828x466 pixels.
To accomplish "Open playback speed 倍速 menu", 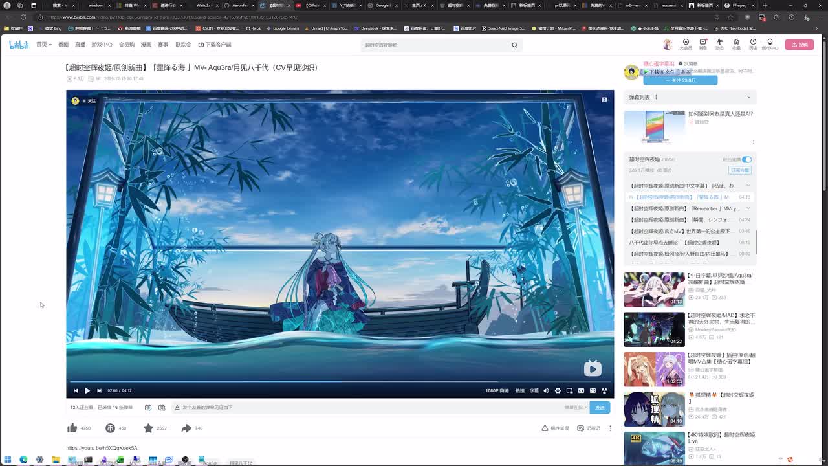I will coord(519,390).
